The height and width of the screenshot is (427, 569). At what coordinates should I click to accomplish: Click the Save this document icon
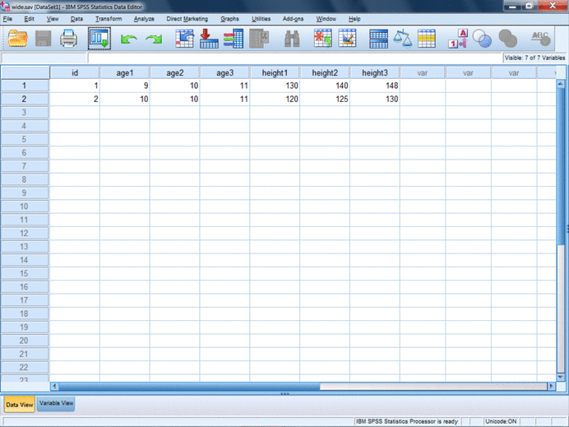(44, 39)
